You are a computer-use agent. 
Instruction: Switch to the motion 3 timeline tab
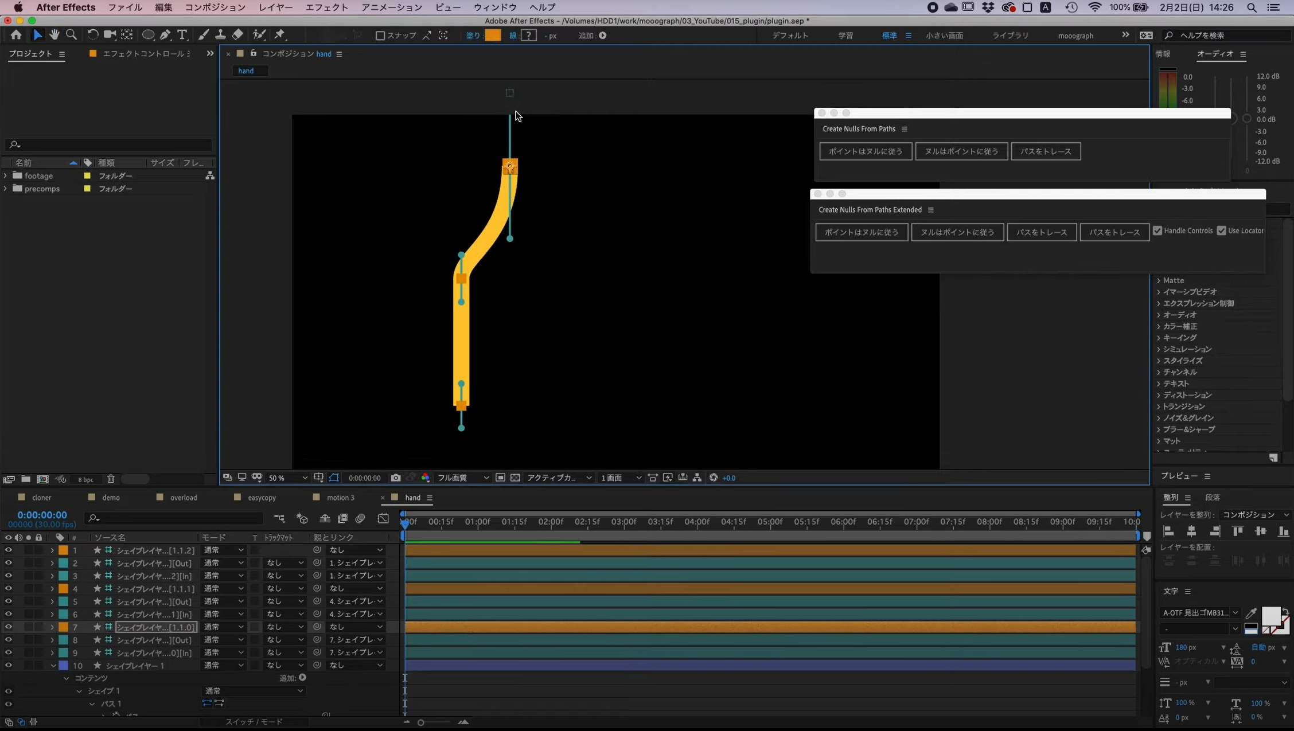click(340, 498)
